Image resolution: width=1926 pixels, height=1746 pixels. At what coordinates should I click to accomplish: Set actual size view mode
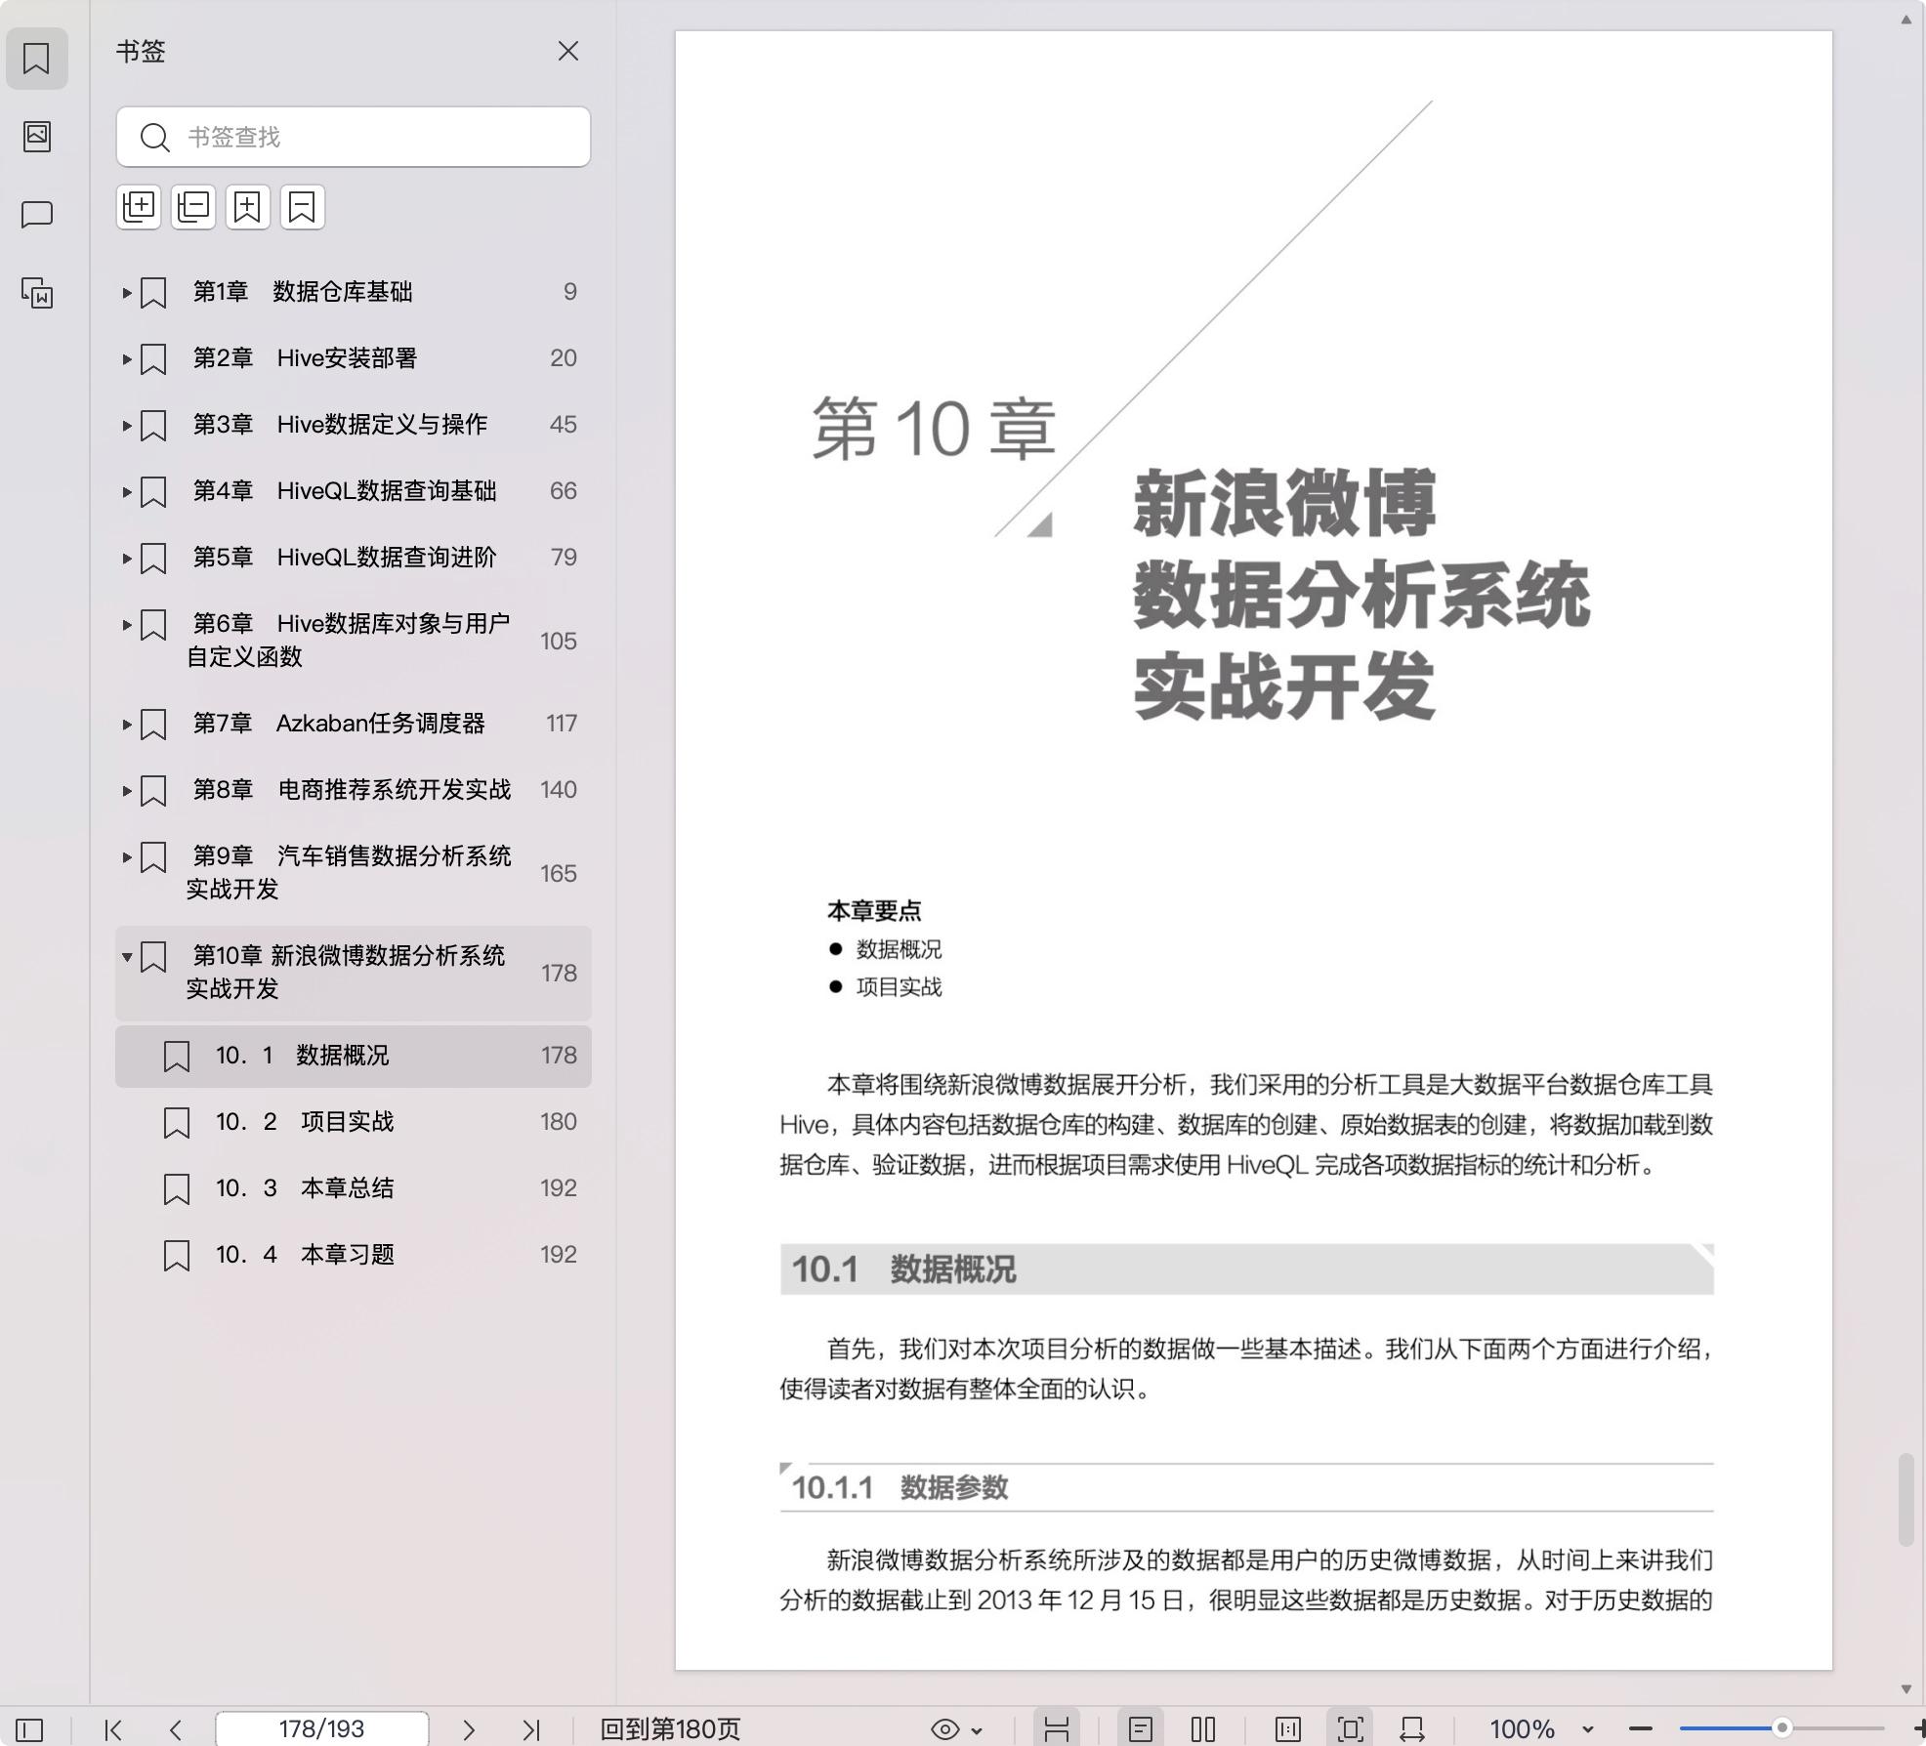(x=1288, y=1729)
